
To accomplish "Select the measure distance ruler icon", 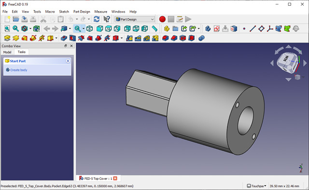I will [x=154, y=29].
